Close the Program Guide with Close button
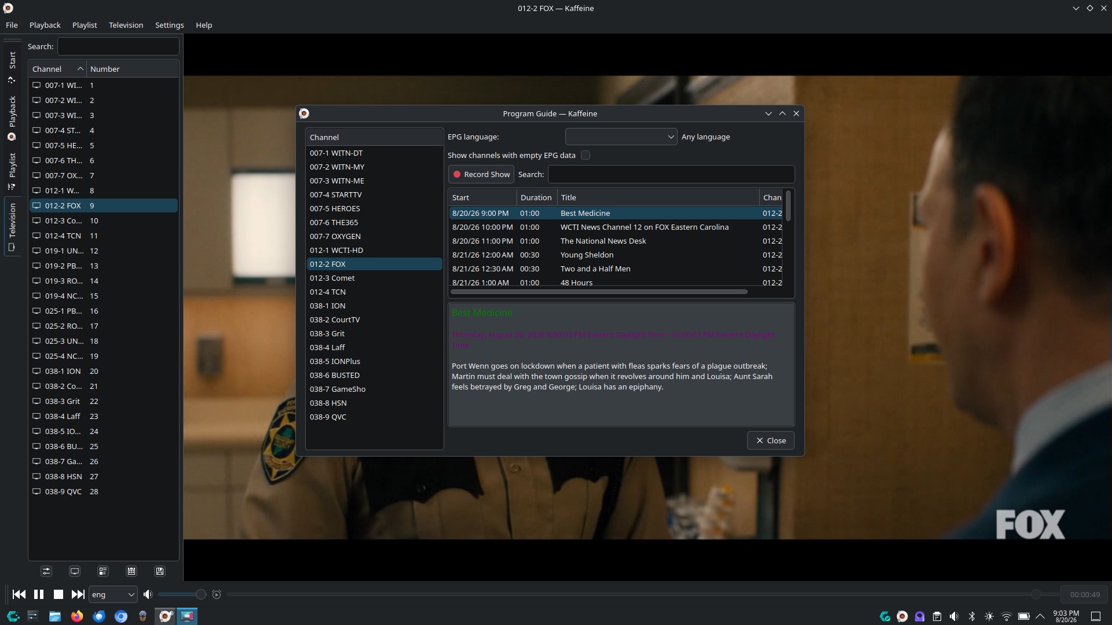 point(771,440)
